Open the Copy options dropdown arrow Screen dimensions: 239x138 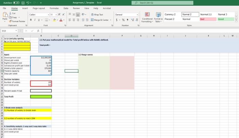tap(19, 17)
